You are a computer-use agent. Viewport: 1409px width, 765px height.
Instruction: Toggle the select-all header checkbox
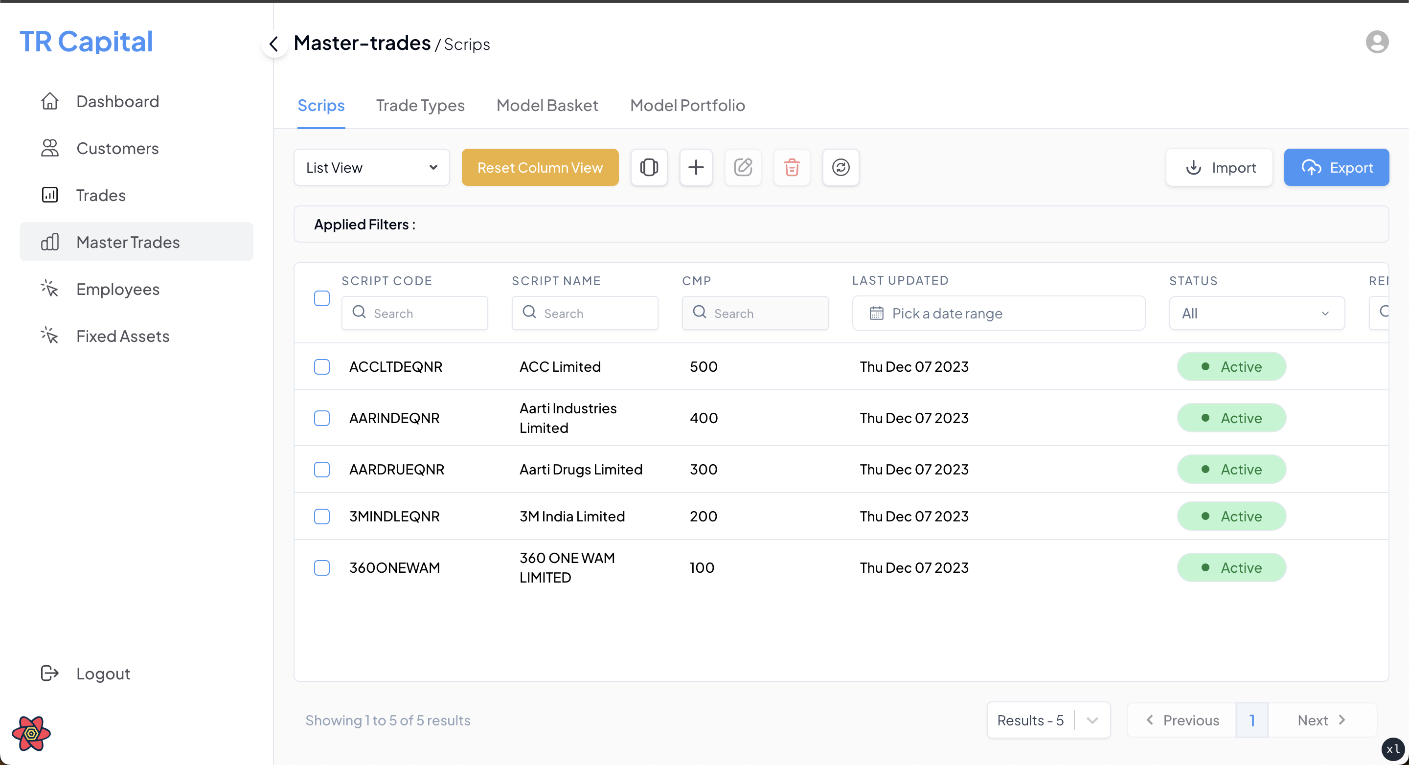point(321,298)
